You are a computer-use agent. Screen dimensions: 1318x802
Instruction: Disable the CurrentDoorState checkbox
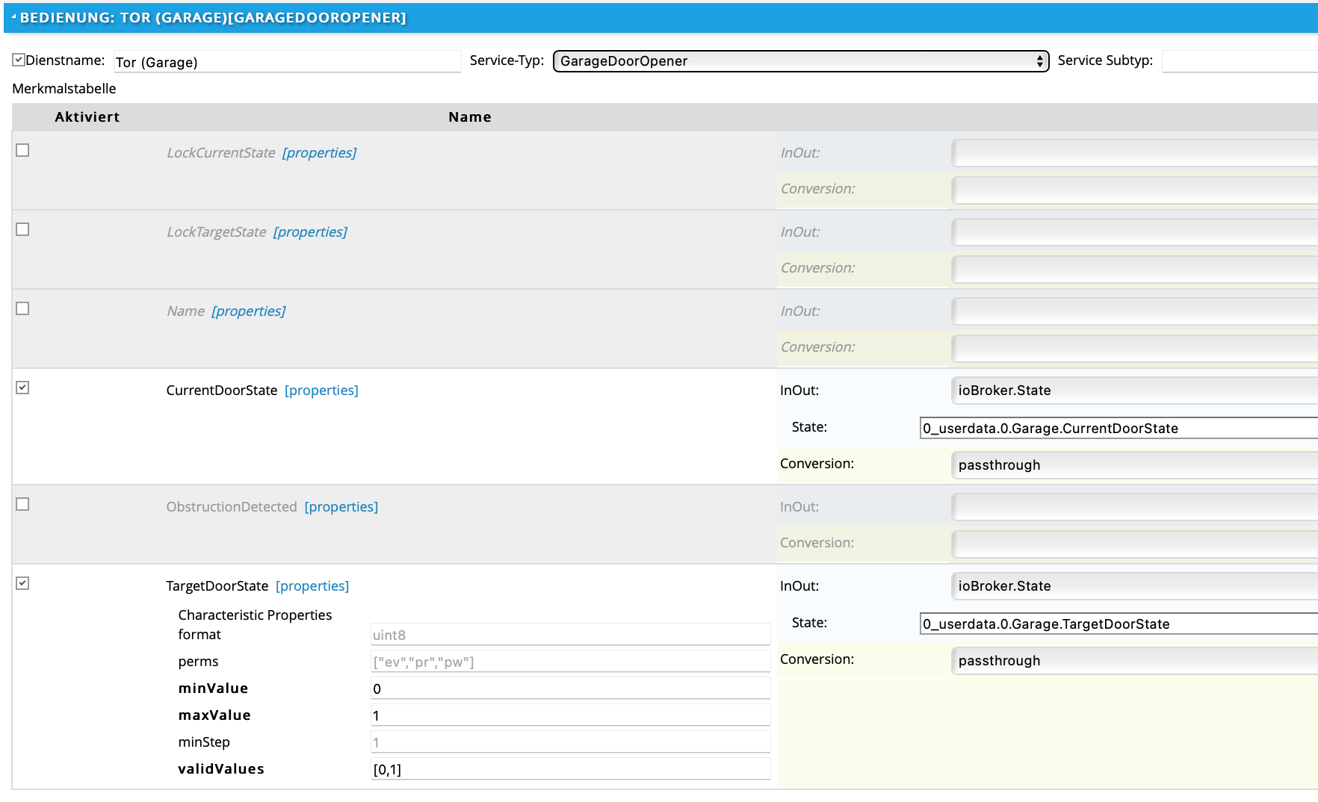[22, 388]
